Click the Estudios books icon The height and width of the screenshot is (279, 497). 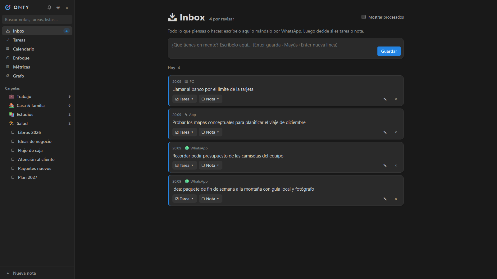click(x=11, y=114)
